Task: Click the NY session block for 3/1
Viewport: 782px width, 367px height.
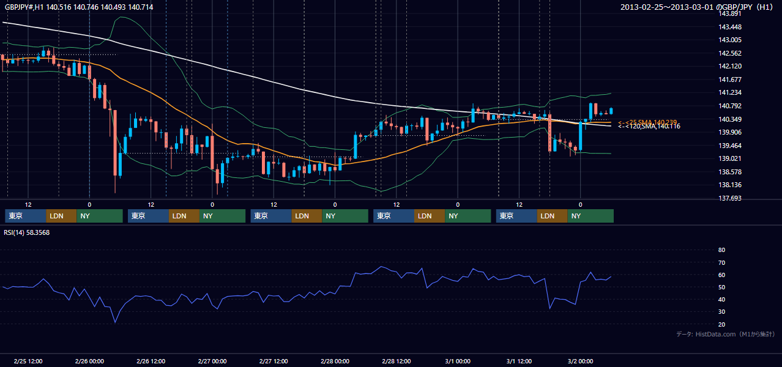Action: tap(590, 216)
